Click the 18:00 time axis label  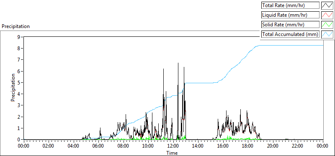click(x=248, y=146)
